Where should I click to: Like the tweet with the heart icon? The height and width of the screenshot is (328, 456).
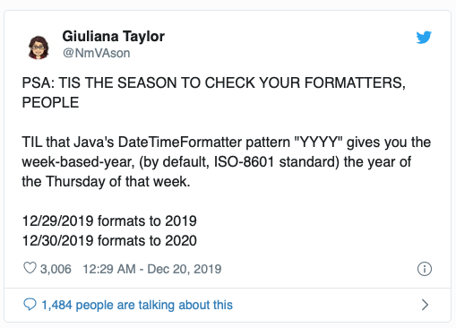(30, 268)
